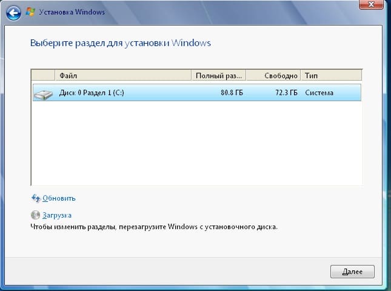
Task: Click the Полный раз... column header
Action: (219, 76)
